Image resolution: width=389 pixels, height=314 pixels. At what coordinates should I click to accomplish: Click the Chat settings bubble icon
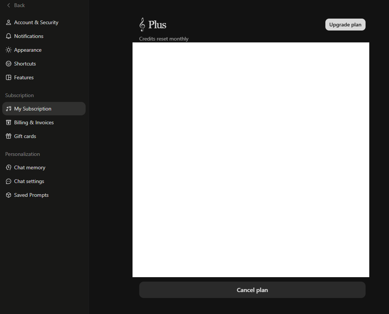coord(9,181)
